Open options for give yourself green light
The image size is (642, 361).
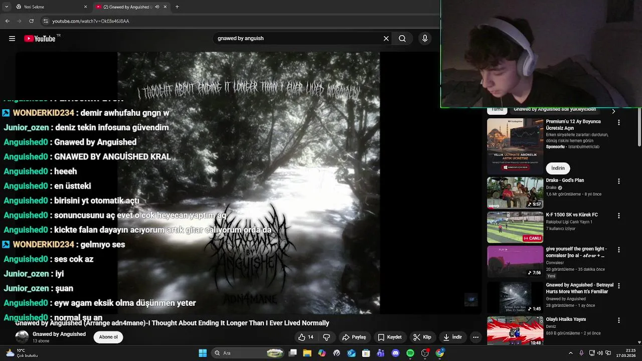coord(618,250)
